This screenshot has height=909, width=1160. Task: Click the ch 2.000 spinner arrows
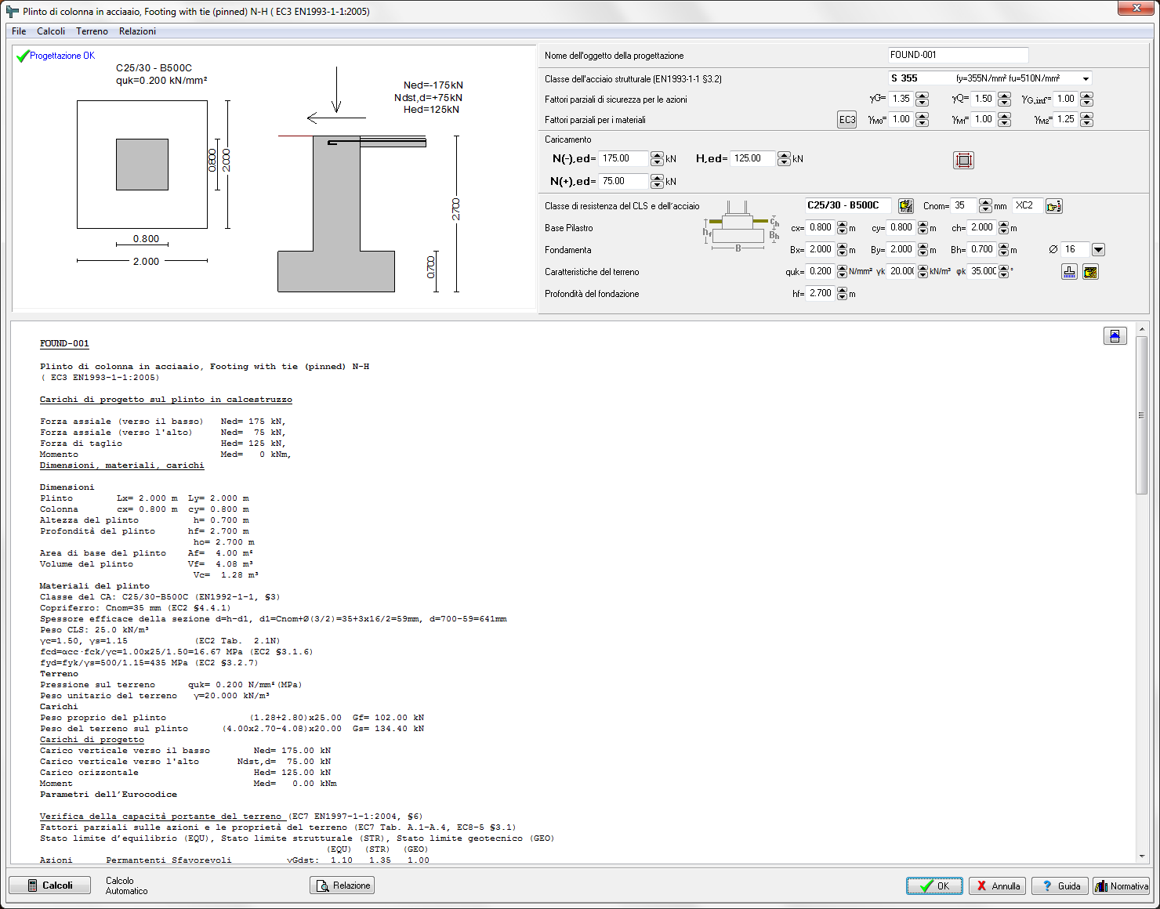[x=1003, y=228]
